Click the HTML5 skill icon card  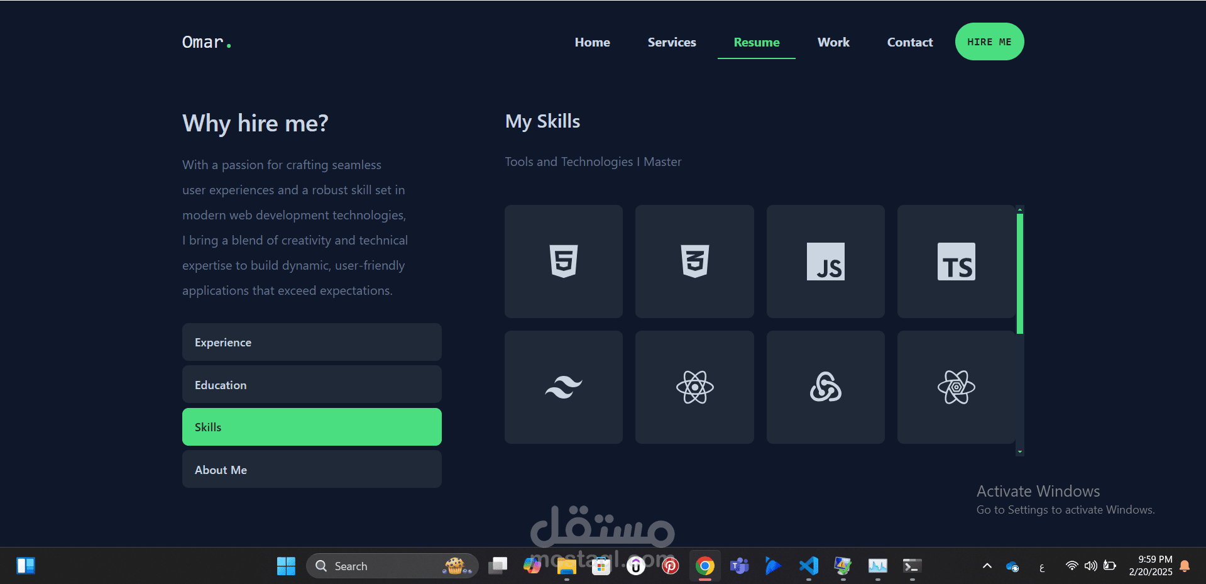pyautogui.click(x=564, y=262)
